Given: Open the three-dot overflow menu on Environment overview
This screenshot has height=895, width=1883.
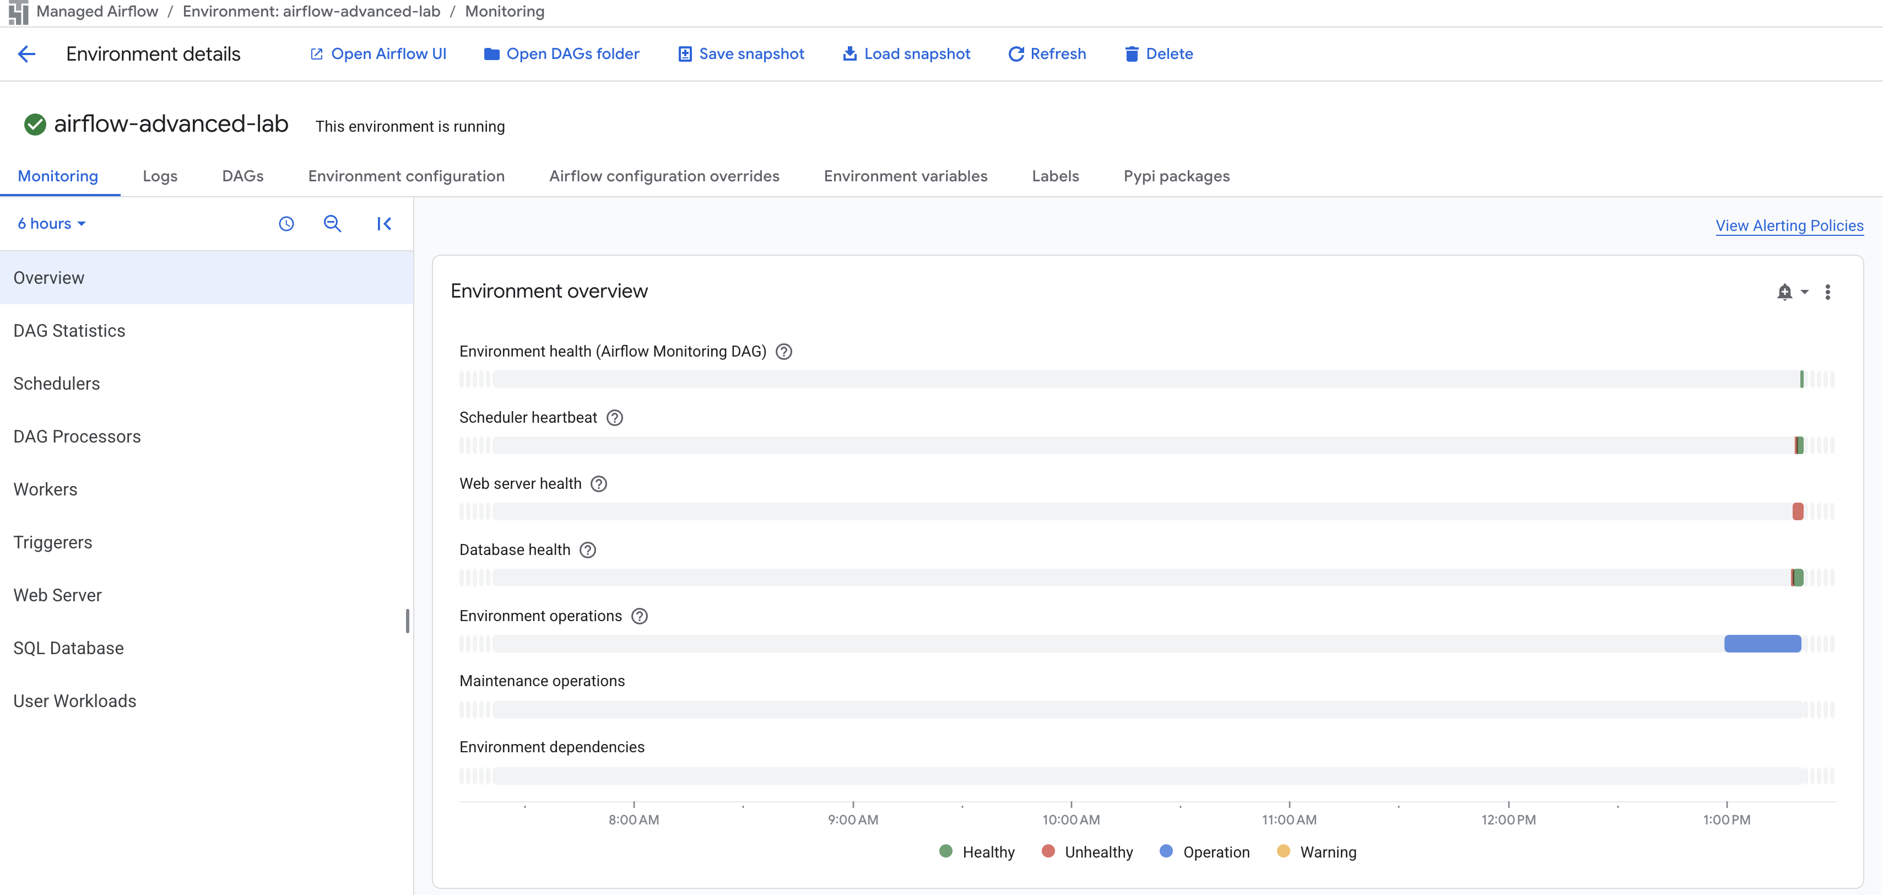Looking at the screenshot, I should 1828,292.
